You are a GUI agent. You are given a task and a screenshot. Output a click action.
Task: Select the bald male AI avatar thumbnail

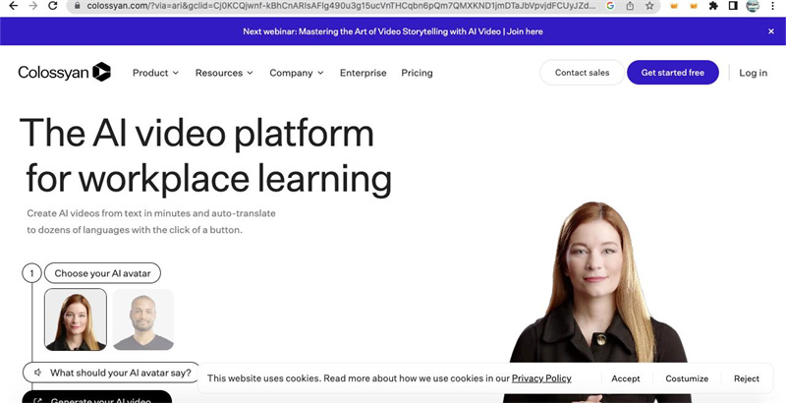142,319
